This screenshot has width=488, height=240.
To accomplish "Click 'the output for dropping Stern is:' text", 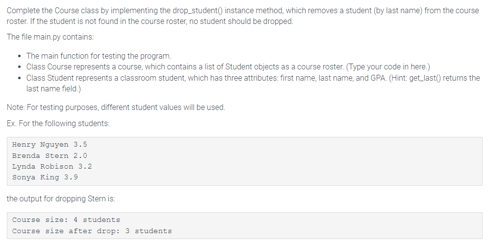I will pyautogui.click(x=61, y=198).
